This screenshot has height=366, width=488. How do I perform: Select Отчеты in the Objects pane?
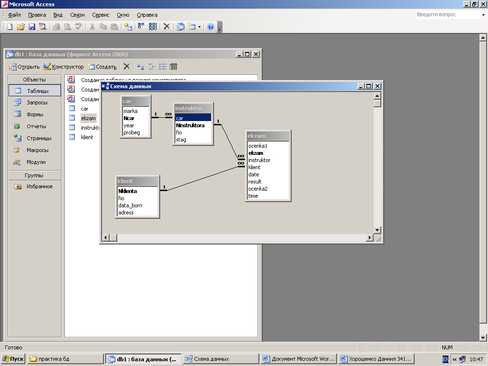pyautogui.click(x=34, y=126)
